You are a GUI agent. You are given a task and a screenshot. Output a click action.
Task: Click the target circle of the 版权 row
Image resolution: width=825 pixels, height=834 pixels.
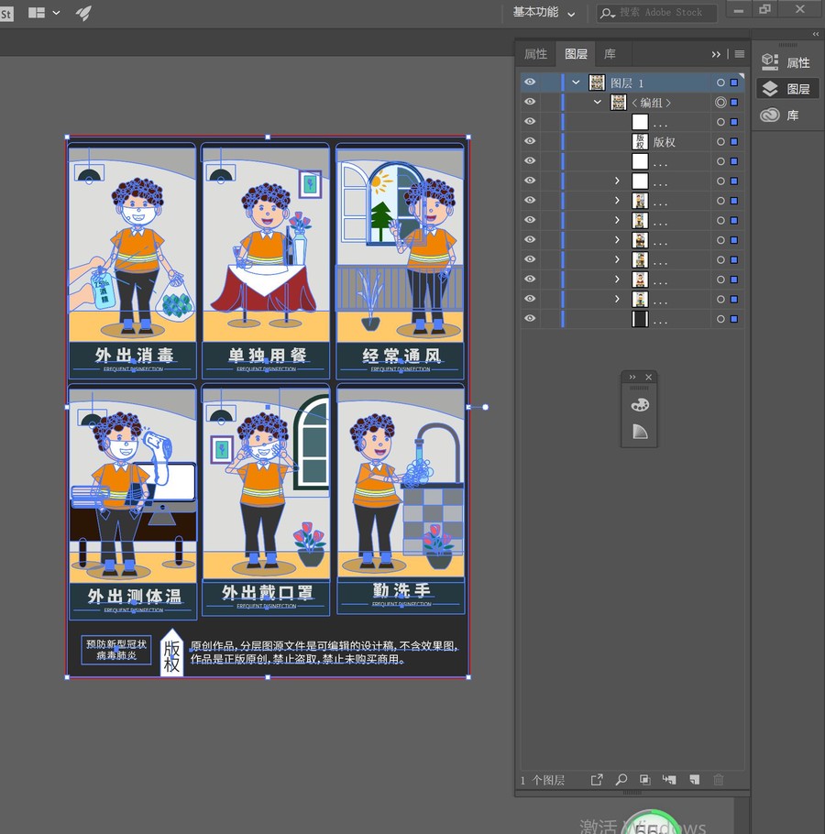720,142
